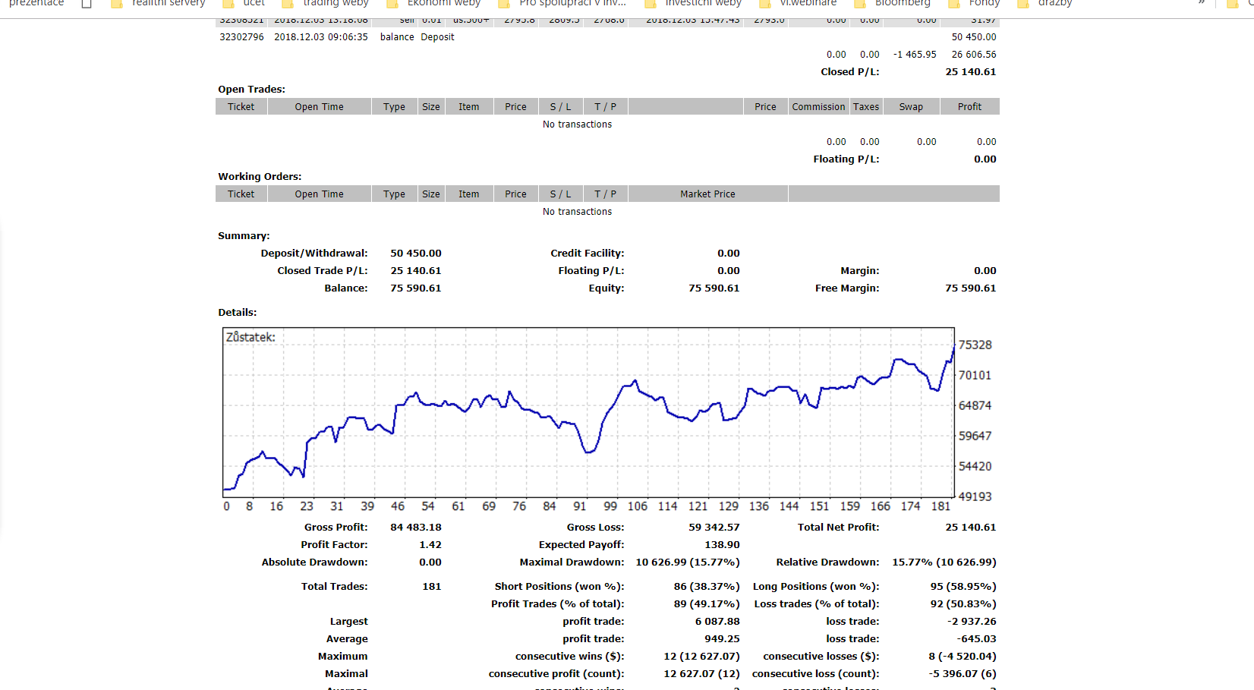Screen dimensions: 1254x690
Task: Click the 'Closed P/L:' label
Action: coord(850,72)
